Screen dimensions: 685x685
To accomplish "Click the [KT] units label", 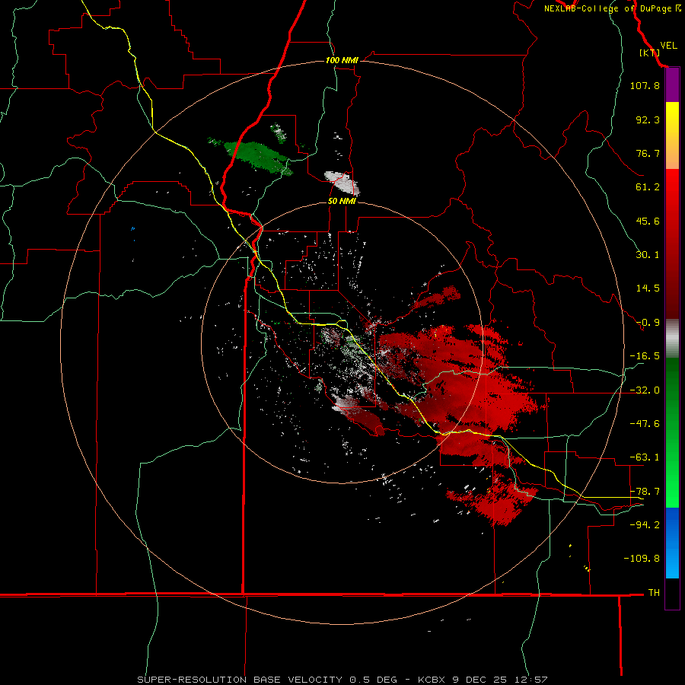I will coord(649,53).
